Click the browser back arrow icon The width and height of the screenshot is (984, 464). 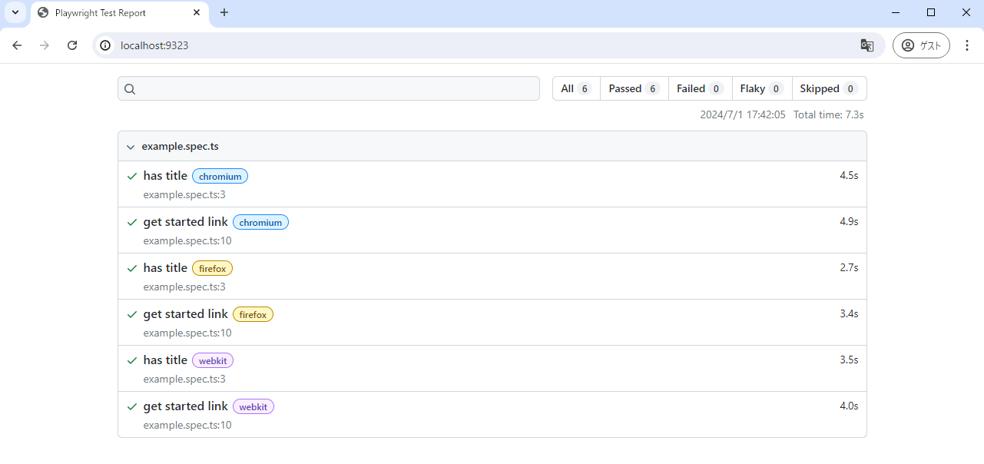(x=17, y=45)
